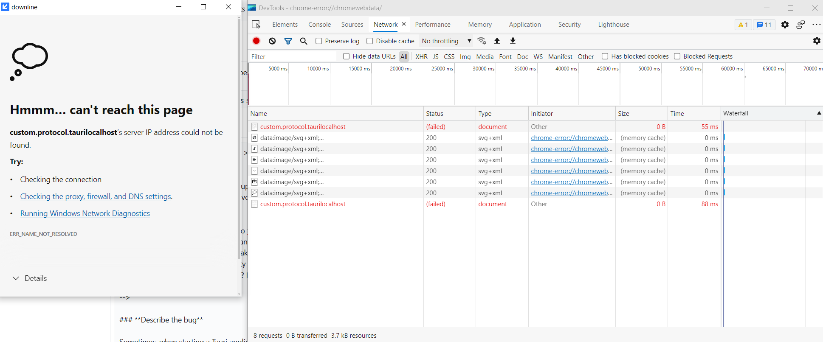Open Network panel settings gear
Screen dimensions: 823x342
click(x=817, y=41)
